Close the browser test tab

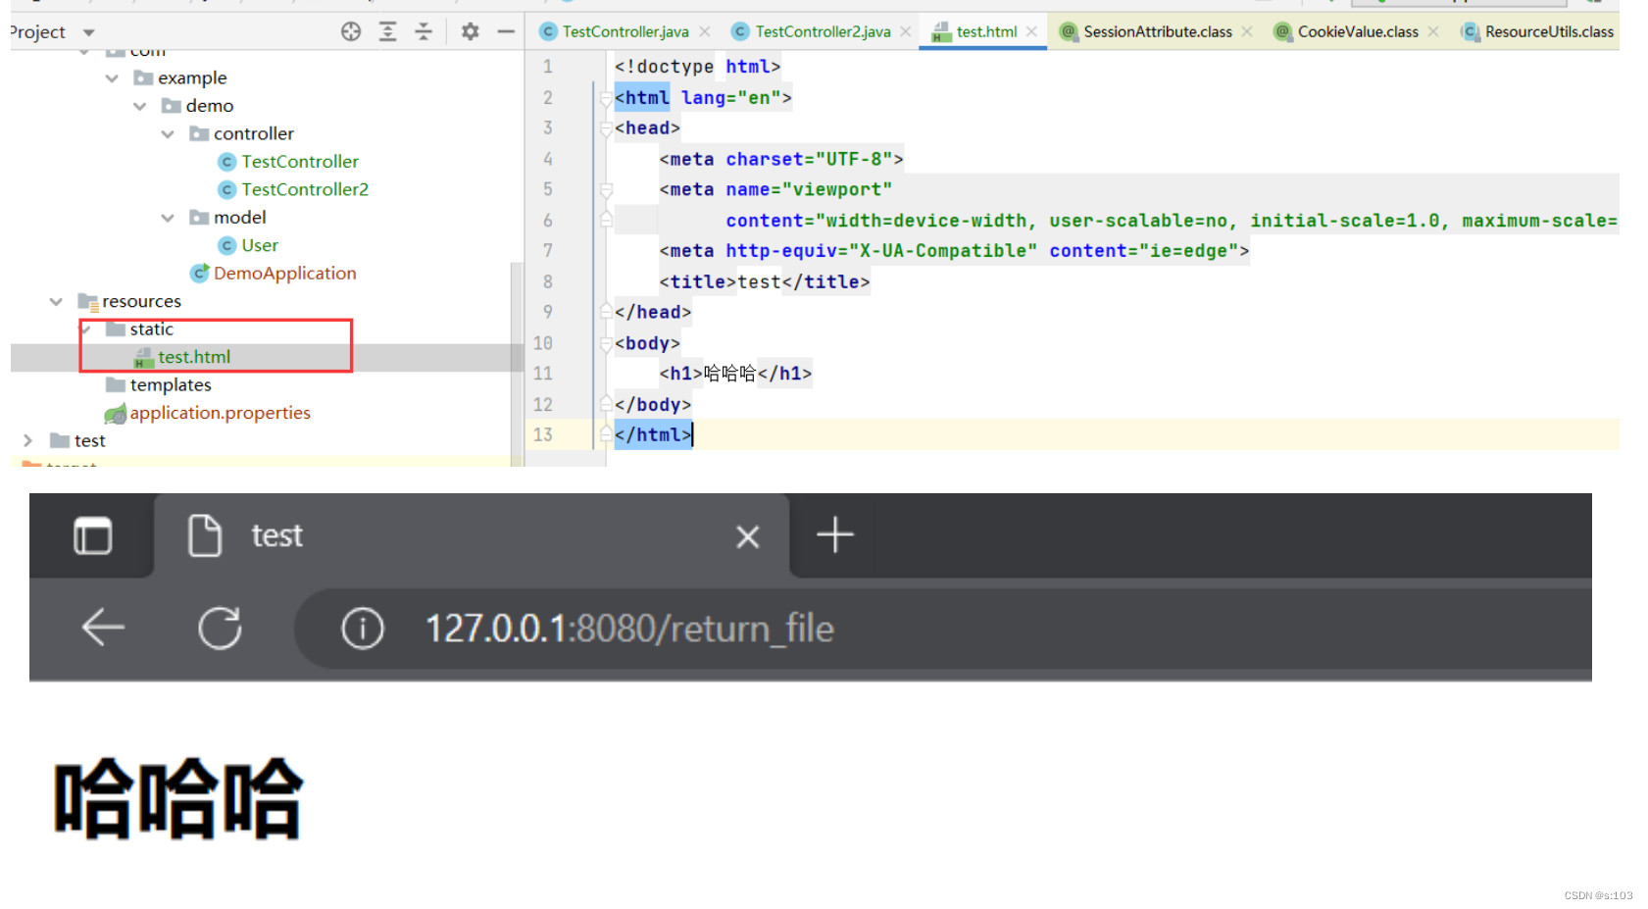point(748,537)
